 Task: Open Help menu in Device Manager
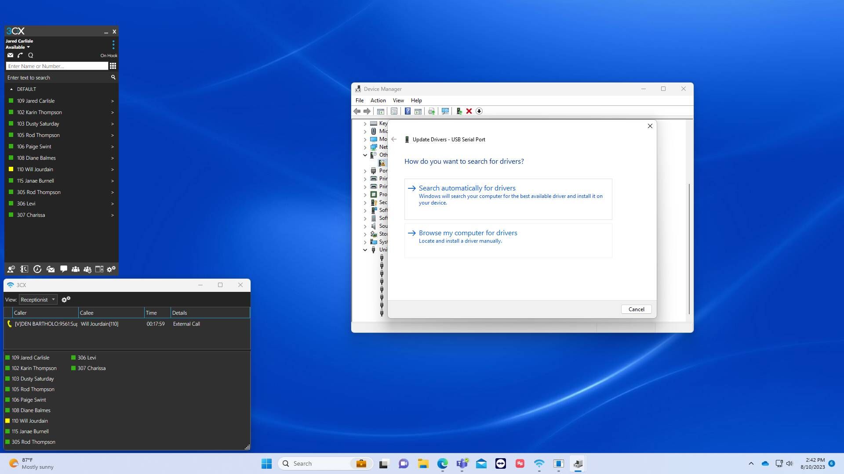(416, 101)
